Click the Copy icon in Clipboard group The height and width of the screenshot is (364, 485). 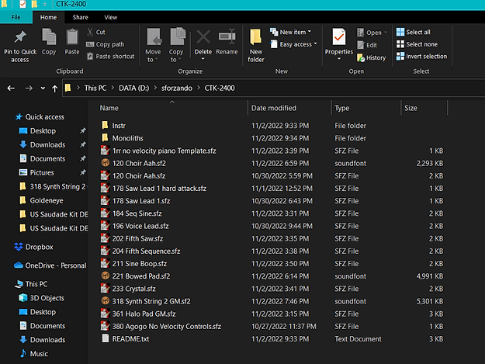[49, 36]
